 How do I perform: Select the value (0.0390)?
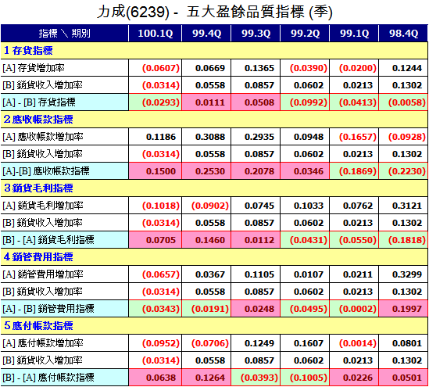tap(309, 68)
